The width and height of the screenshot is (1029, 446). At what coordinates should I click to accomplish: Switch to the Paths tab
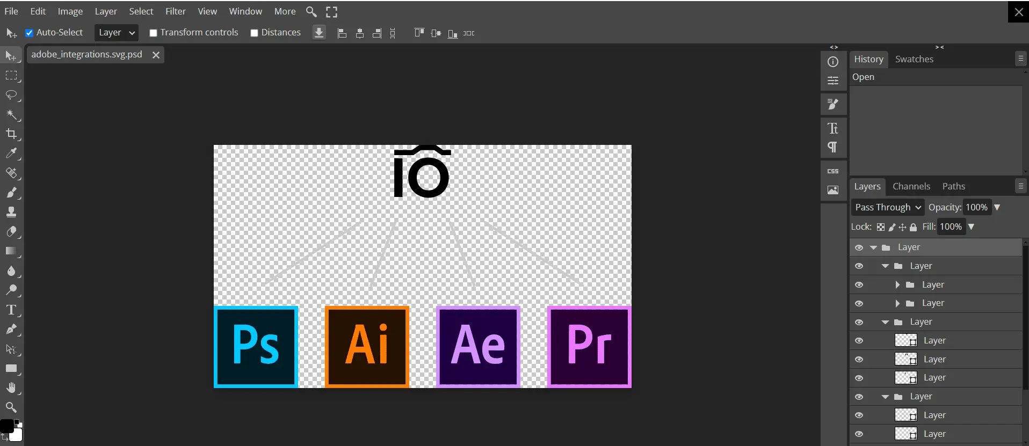(954, 186)
